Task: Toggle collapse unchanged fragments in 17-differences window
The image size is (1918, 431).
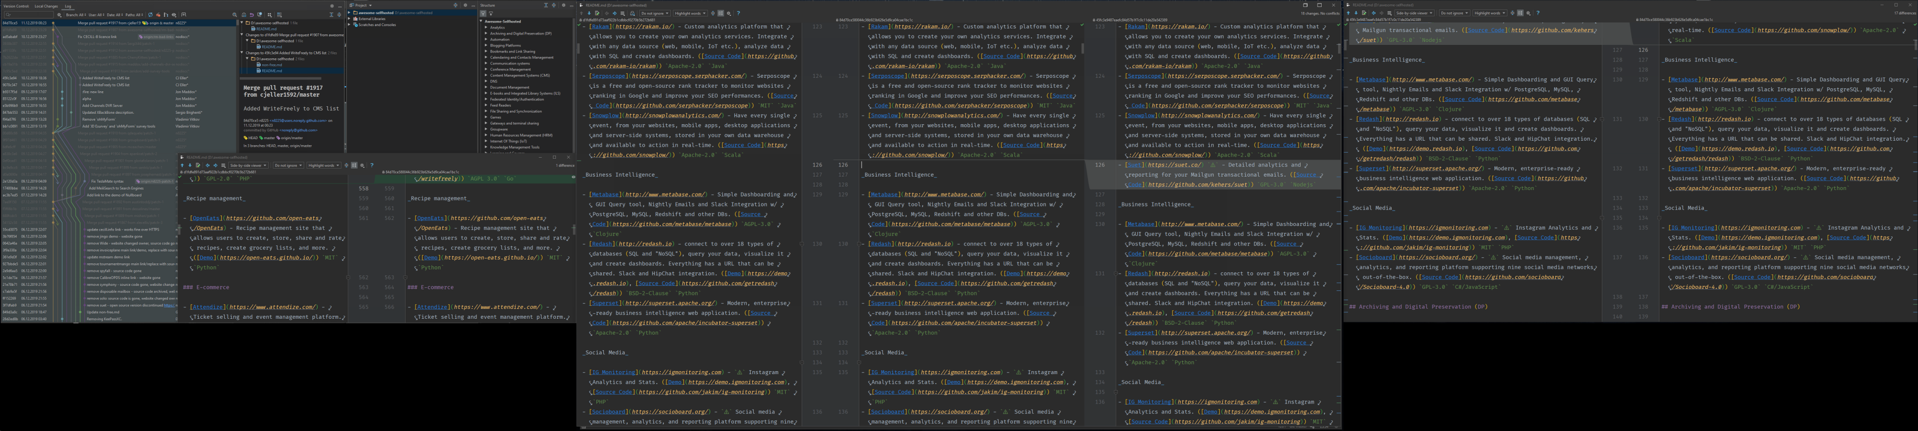Action: point(1513,13)
